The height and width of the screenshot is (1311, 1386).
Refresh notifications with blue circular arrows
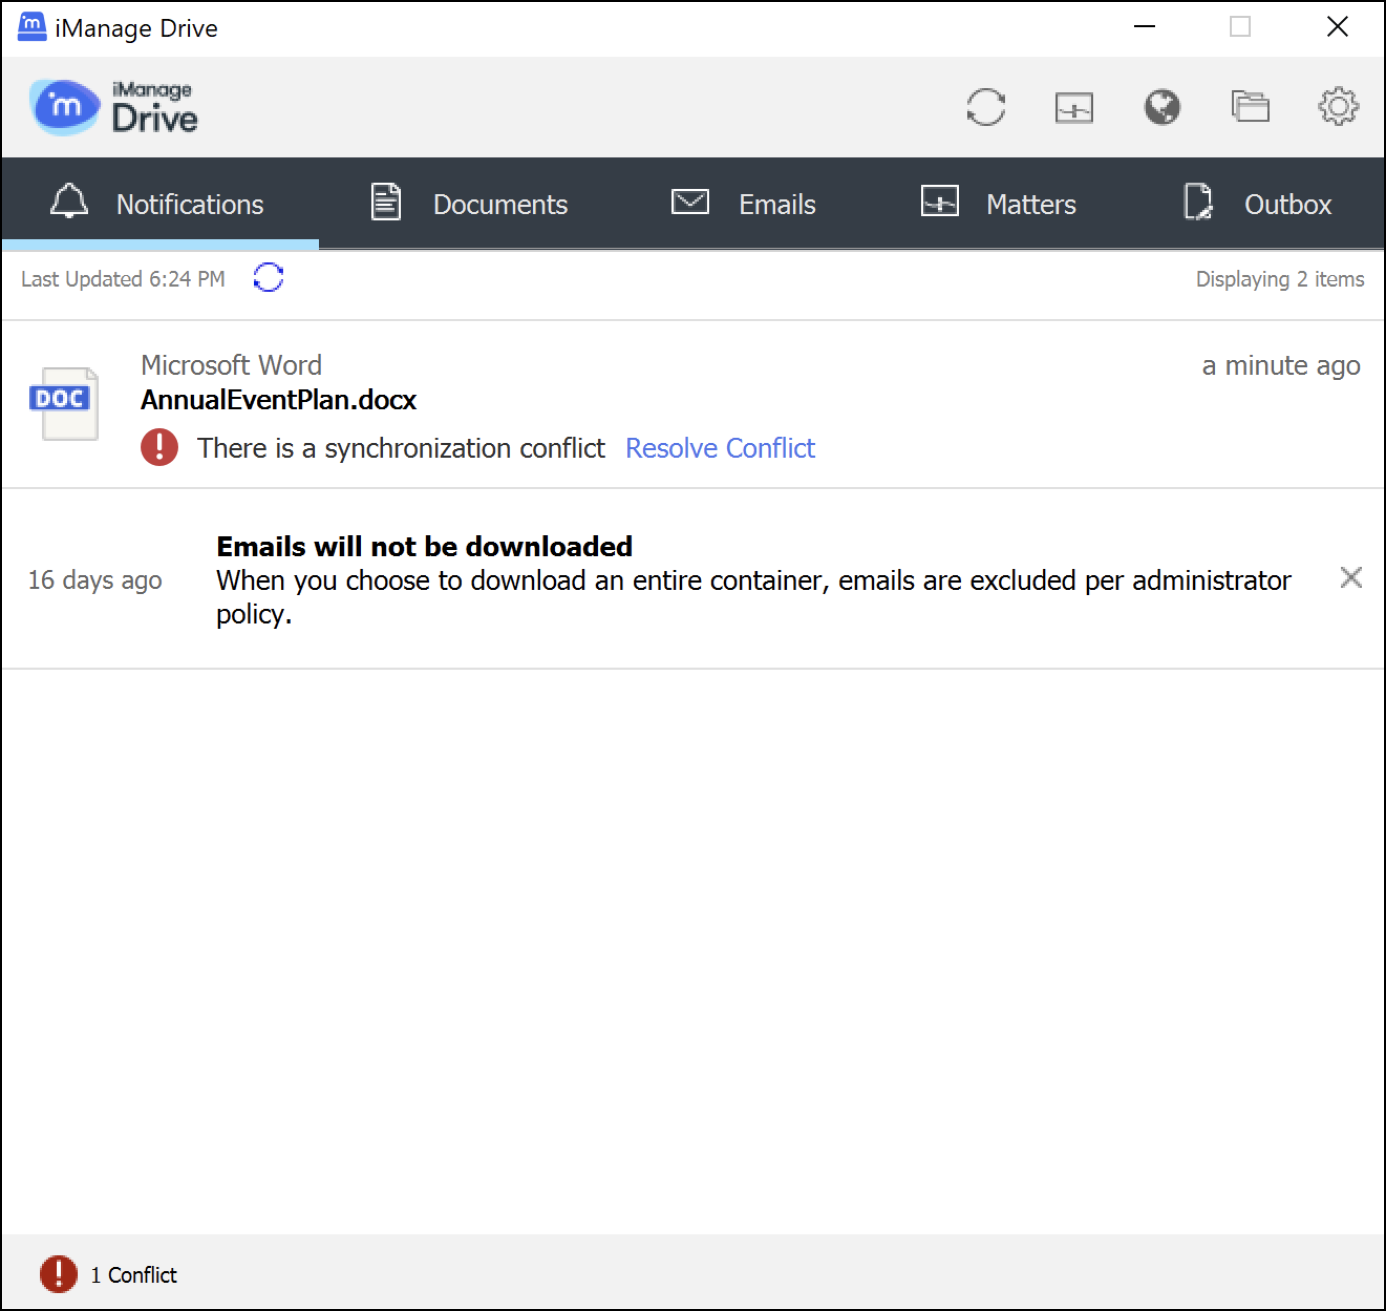click(268, 278)
